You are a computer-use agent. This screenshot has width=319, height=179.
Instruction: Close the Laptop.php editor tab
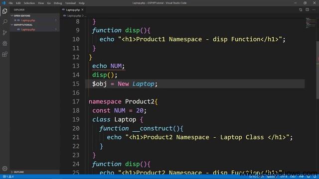pos(82,10)
